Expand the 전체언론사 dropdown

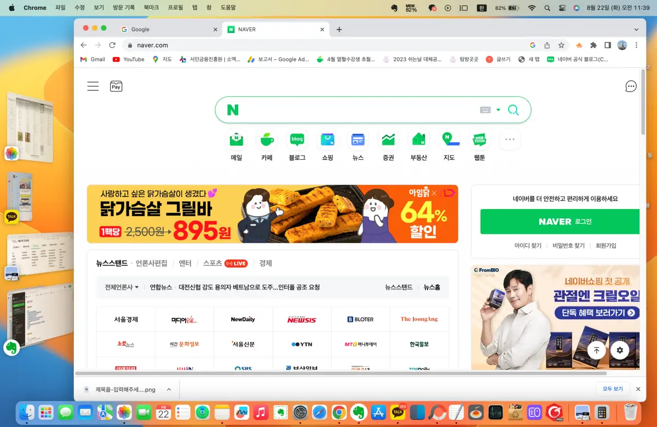pyautogui.click(x=120, y=287)
